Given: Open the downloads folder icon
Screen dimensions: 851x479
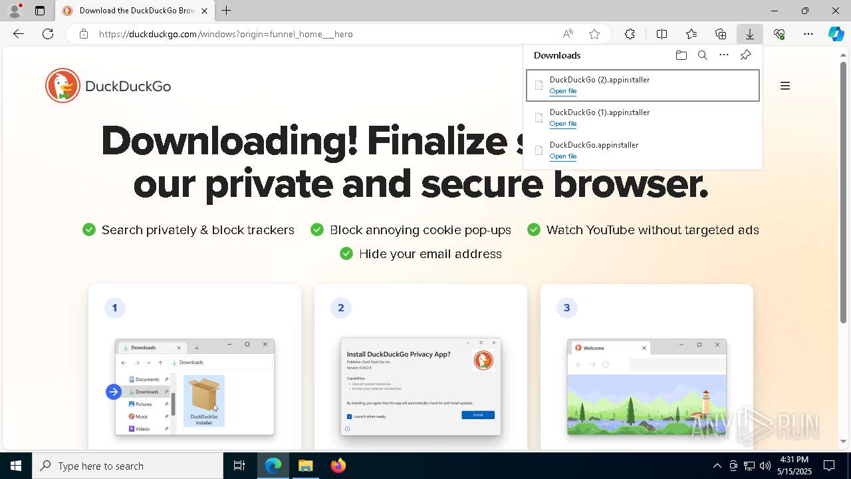Looking at the screenshot, I should [681, 55].
